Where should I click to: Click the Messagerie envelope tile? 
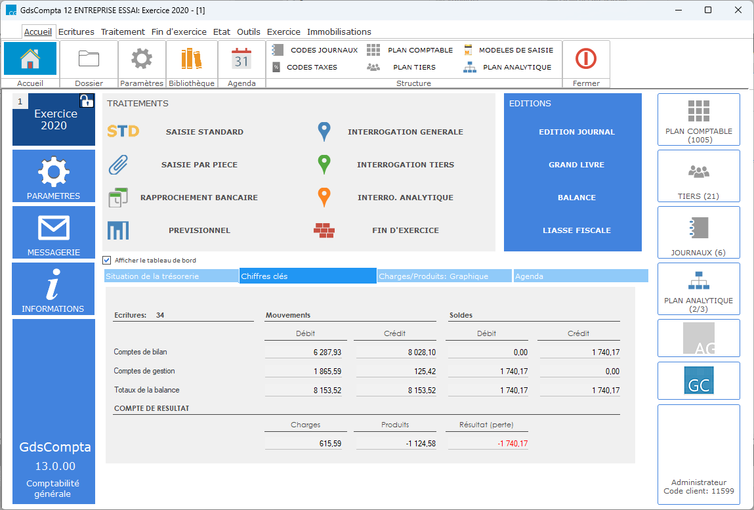[x=53, y=232]
